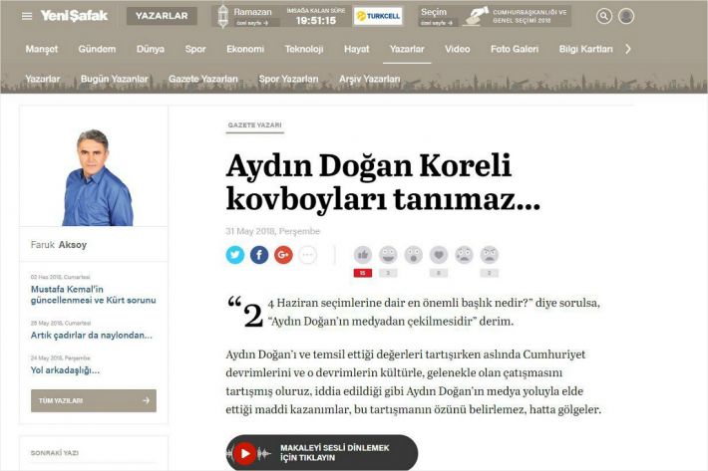Image resolution: width=708 pixels, height=471 pixels.
Task: Open the Seçim special page
Action: coord(435,16)
